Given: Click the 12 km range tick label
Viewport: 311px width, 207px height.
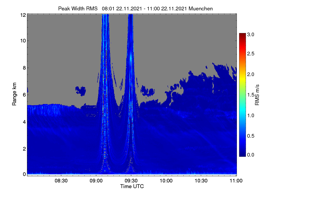Looking at the screenshot, I should pos(23,15).
